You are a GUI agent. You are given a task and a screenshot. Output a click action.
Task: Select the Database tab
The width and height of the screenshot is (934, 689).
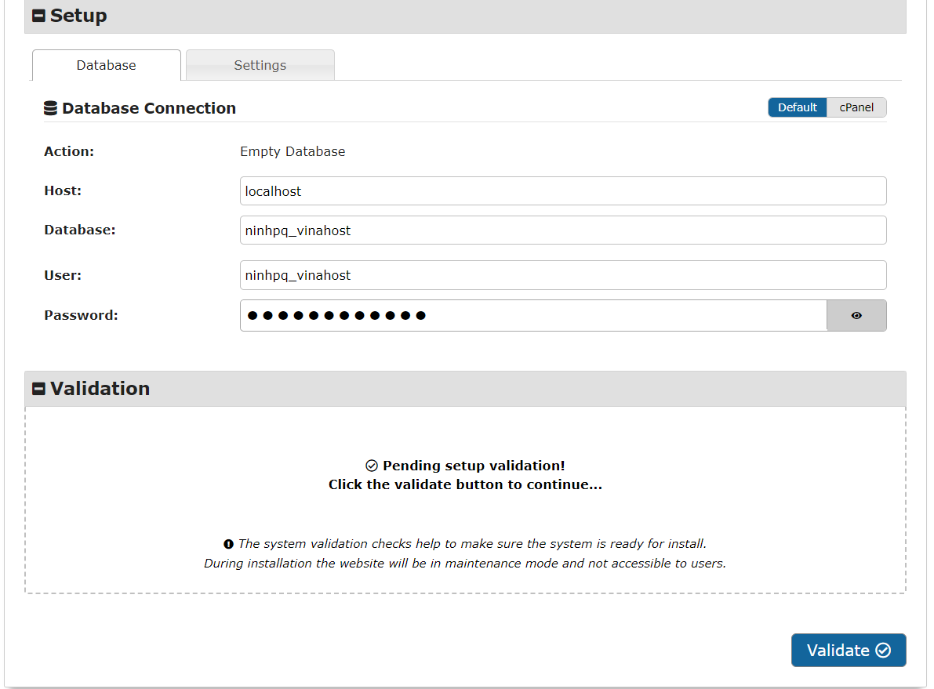tap(106, 65)
